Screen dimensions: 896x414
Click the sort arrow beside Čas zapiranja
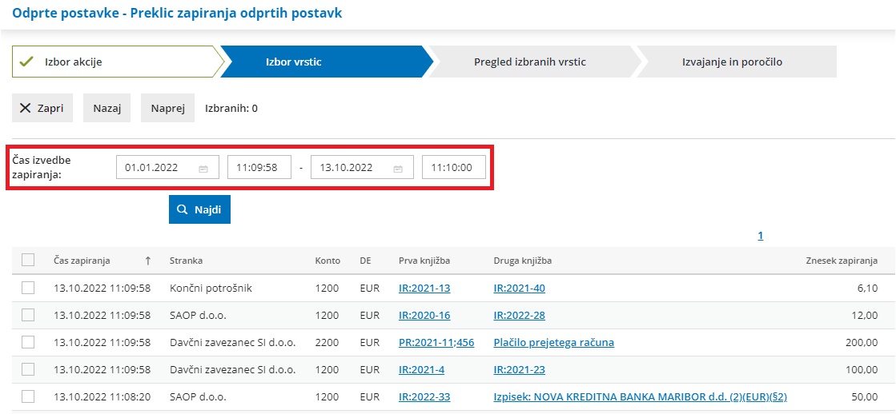[148, 261]
